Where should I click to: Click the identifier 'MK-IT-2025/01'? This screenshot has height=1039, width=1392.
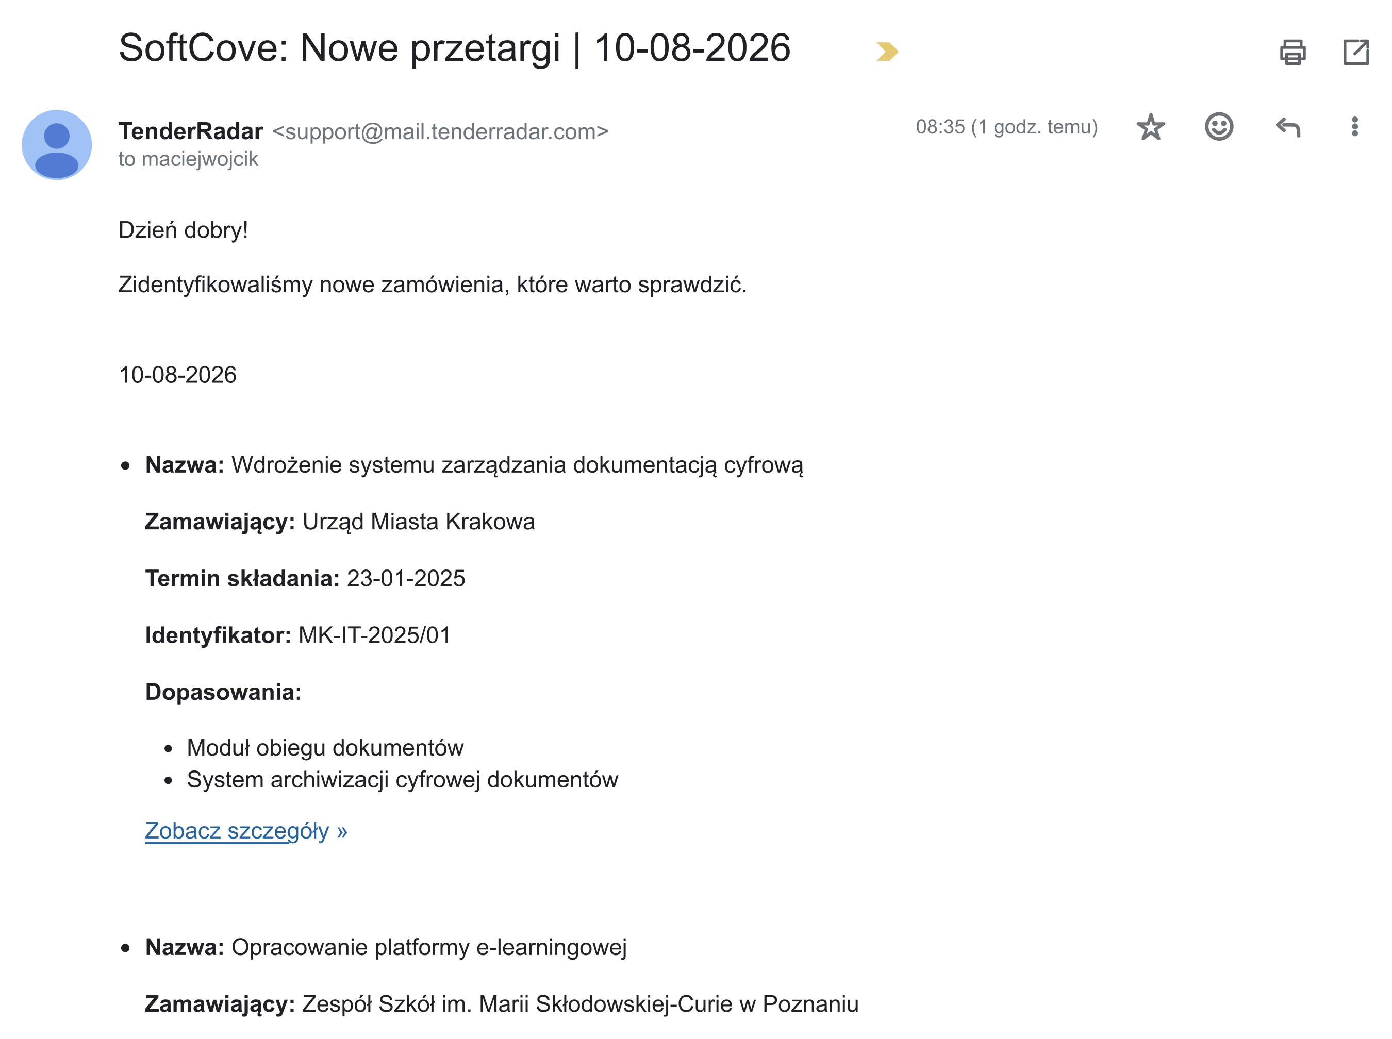click(374, 635)
